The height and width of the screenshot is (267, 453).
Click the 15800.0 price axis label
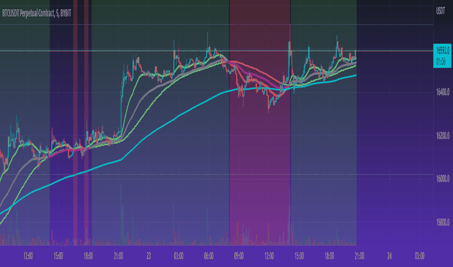[443, 222]
